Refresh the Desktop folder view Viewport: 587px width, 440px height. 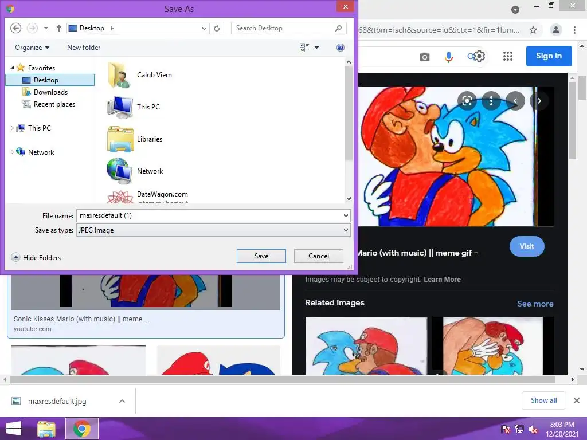click(x=217, y=29)
